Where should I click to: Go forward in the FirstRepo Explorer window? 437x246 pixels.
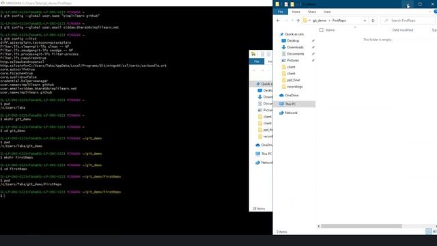click(x=286, y=20)
